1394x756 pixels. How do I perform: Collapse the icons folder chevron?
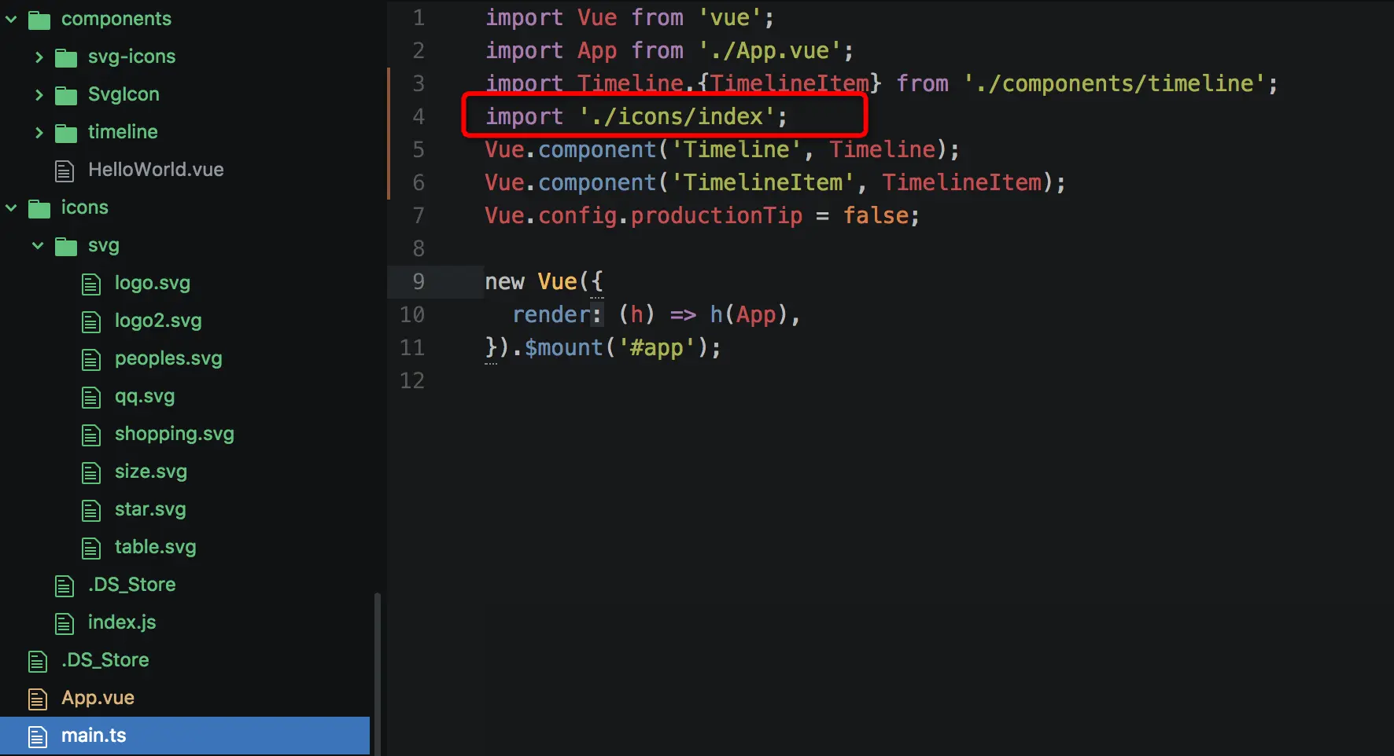(12, 207)
